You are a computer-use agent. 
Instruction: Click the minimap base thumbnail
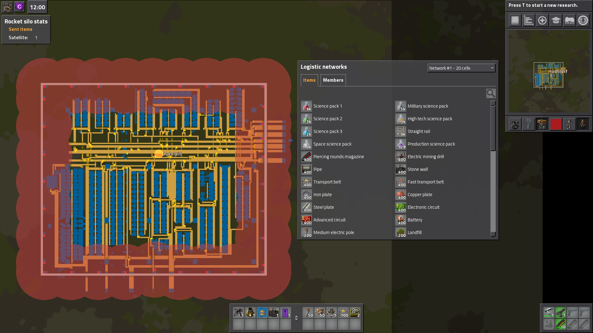coord(549,75)
